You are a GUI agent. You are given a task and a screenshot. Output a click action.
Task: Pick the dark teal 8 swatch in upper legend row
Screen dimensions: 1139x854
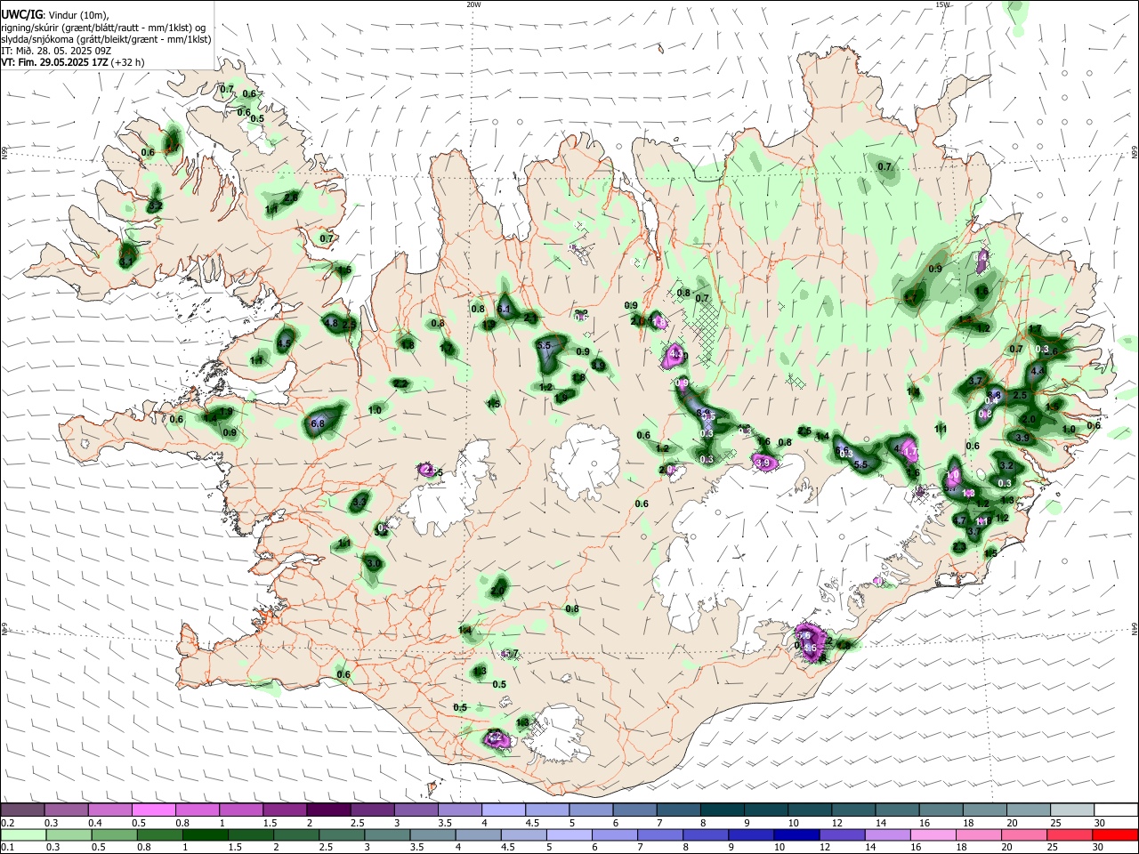click(x=723, y=810)
